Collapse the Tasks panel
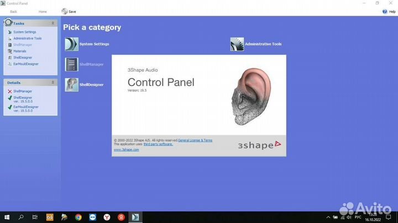The image size is (398, 223). click(x=53, y=23)
